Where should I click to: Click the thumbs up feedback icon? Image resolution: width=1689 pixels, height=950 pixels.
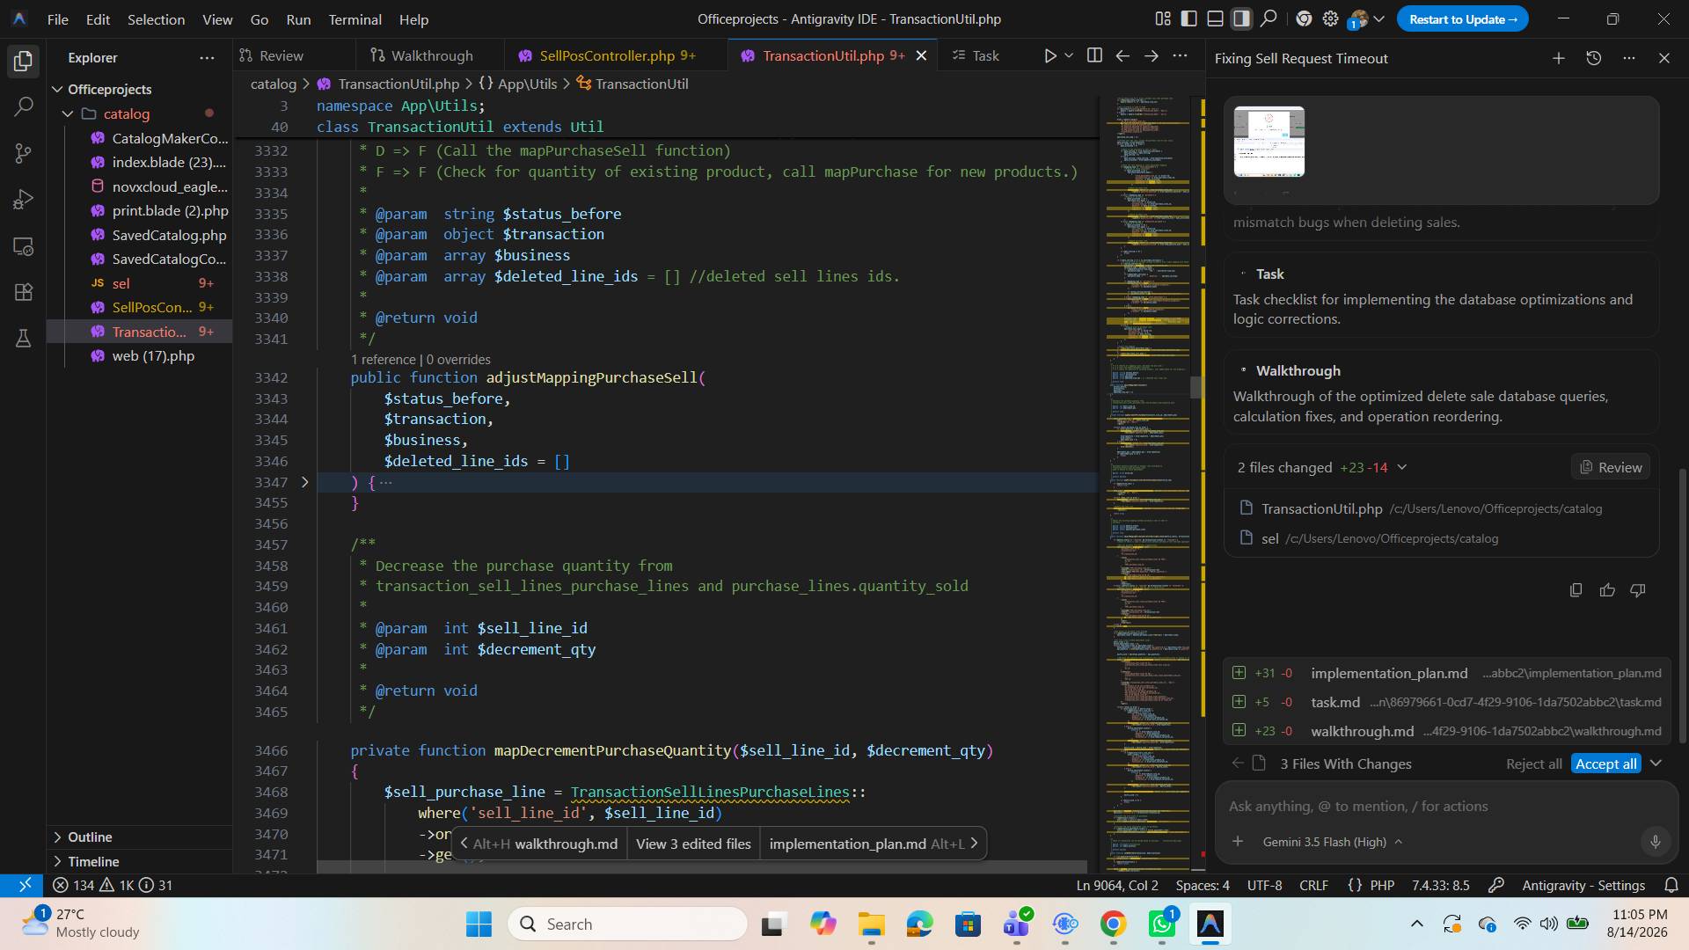[x=1607, y=590]
